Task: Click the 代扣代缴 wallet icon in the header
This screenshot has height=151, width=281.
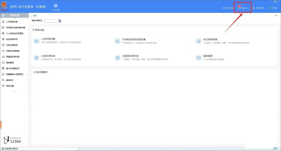Action: [56, 7]
